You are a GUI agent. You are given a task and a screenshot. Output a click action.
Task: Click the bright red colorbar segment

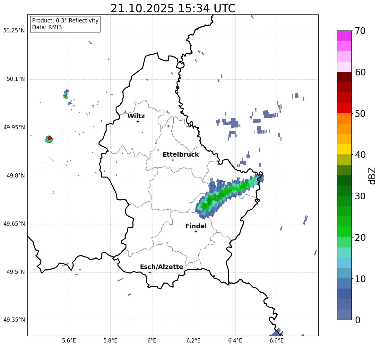pos(344,108)
